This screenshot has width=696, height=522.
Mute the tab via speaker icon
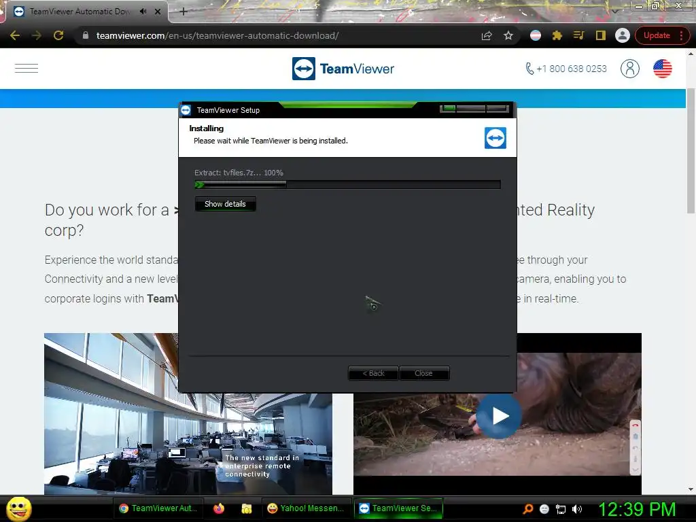(143, 12)
